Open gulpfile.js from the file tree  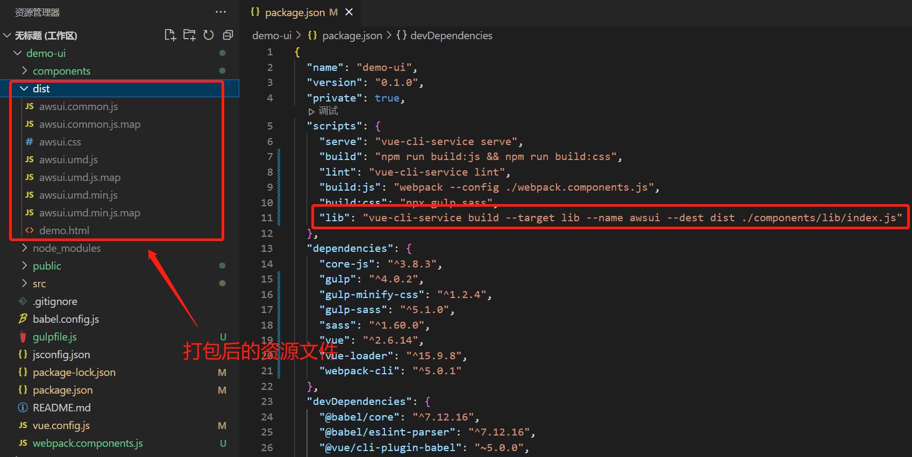pyautogui.click(x=54, y=337)
